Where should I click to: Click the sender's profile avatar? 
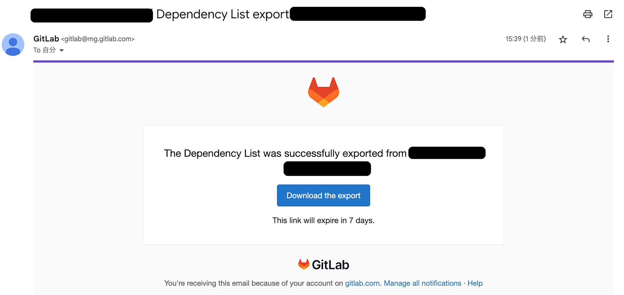pos(13,45)
